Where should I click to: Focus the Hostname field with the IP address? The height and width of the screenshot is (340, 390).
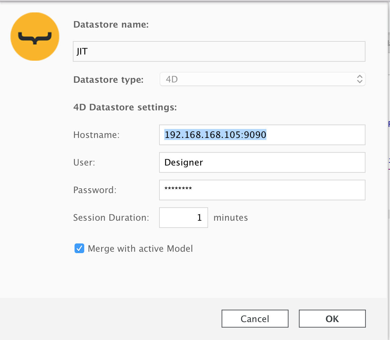coord(262,135)
